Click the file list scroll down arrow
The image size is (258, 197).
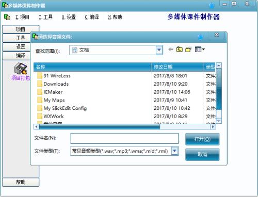219,121
